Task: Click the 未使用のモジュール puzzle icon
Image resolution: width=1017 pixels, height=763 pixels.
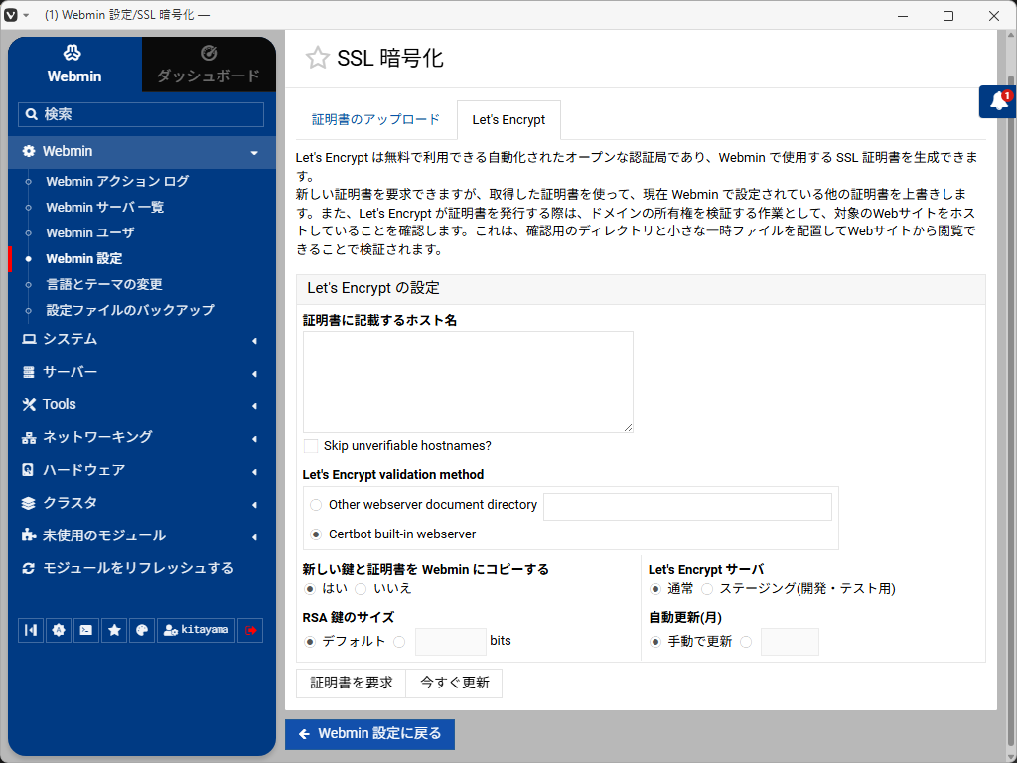Action: pyautogui.click(x=29, y=535)
